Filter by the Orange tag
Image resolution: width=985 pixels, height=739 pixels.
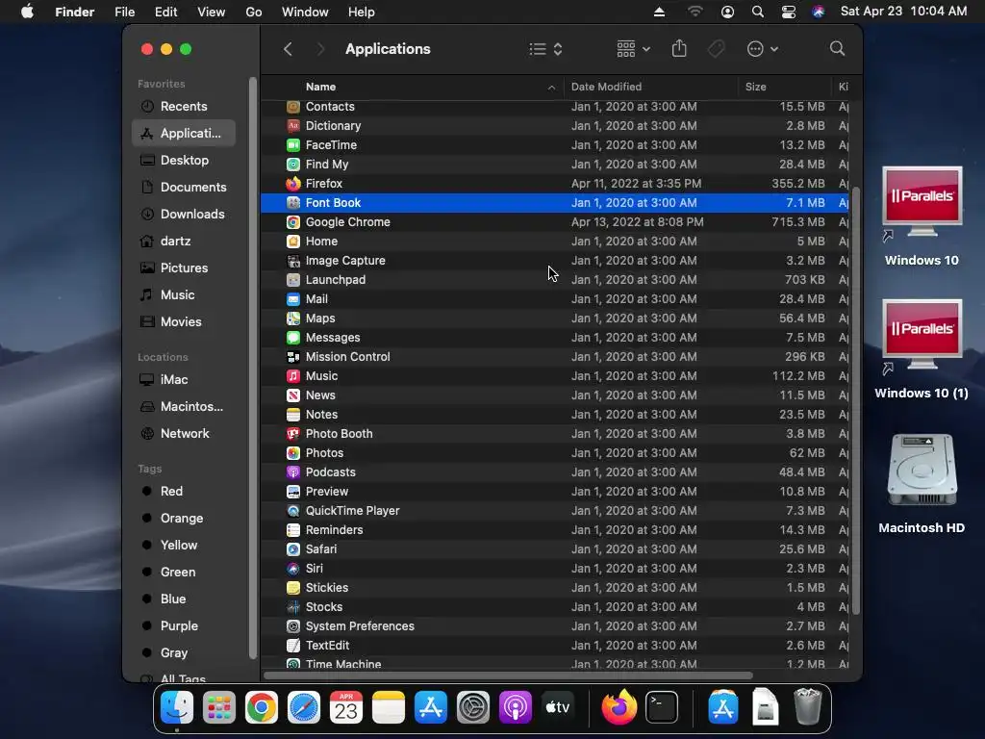184,519
